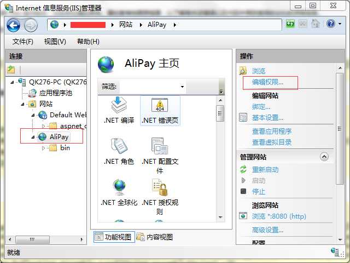Click the IIS Manager title bar icon
Viewport: 350px width, 263px height.
[x=9, y=8]
